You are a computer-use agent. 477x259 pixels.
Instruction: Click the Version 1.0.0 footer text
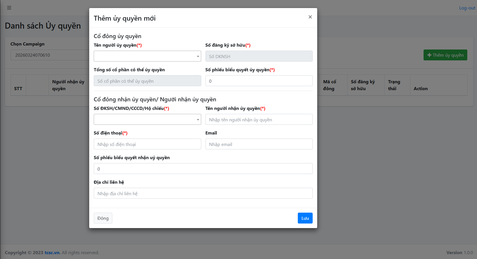coord(460,252)
